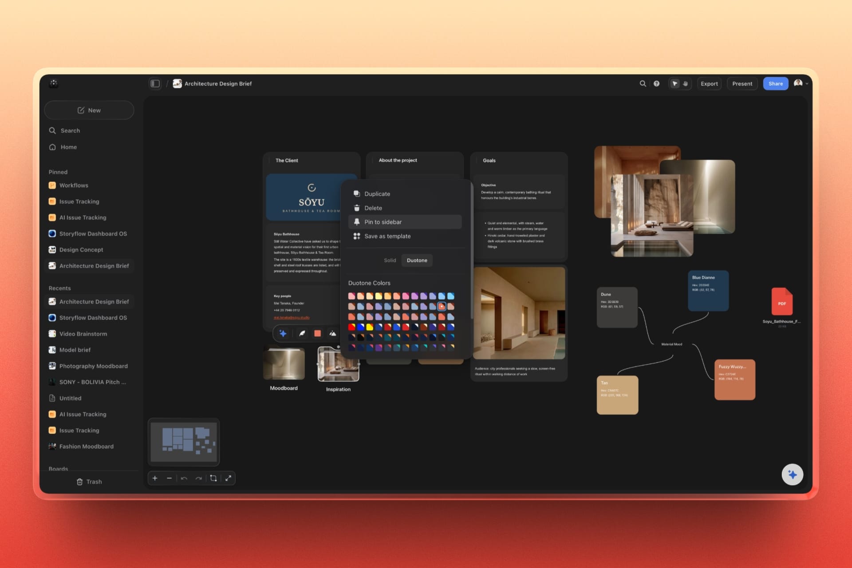
Task: Select the hand pan tool
Action: click(686, 83)
